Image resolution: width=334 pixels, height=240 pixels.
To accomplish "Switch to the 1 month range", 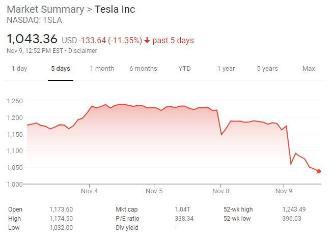I will coord(102,69).
